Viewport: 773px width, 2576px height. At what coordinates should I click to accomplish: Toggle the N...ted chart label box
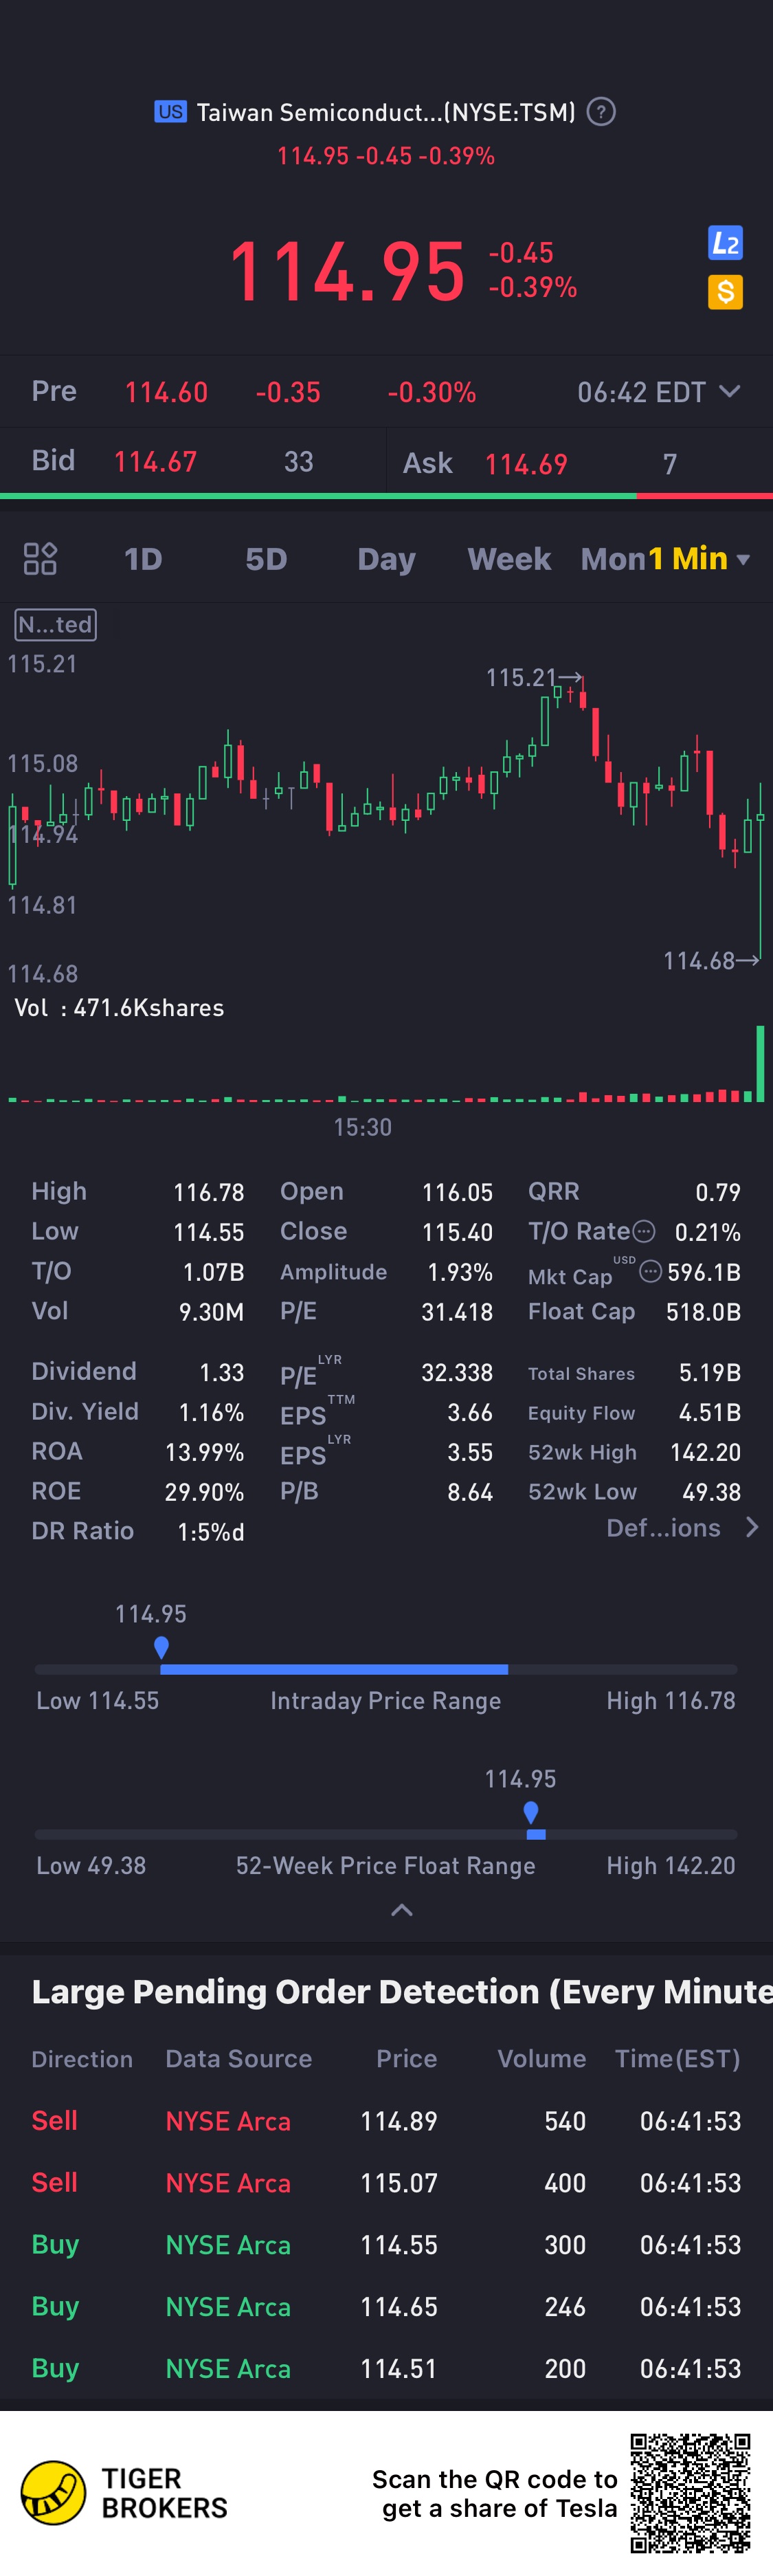click(x=56, y=625)
